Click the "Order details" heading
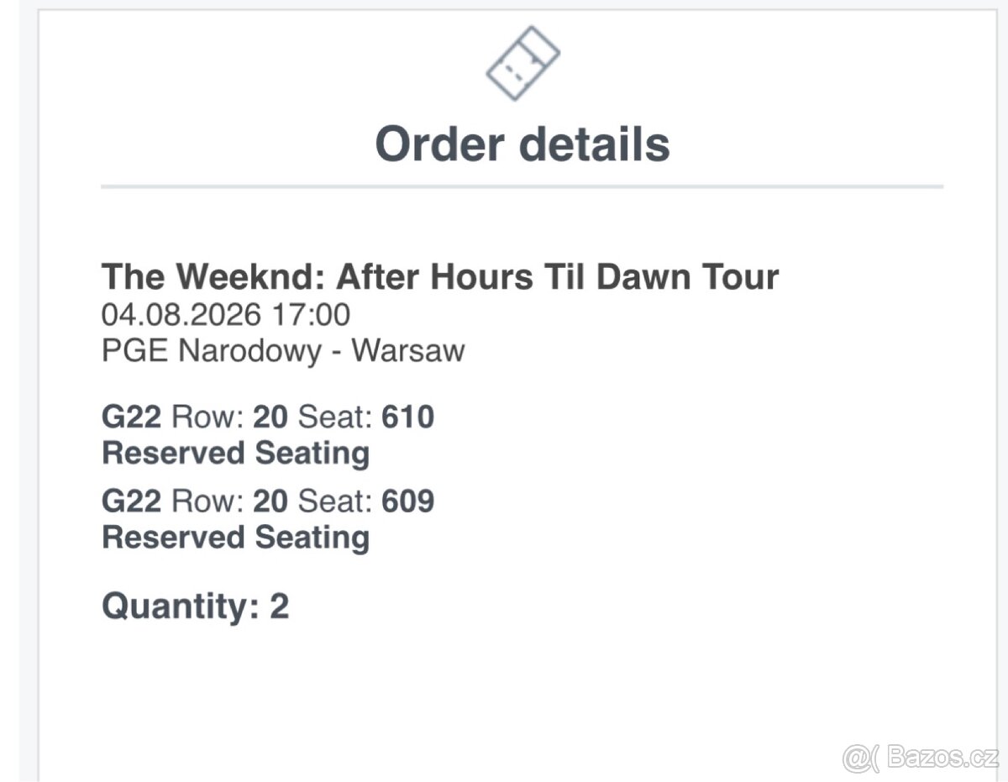The height and width of the screenshot is (782, 1008). click(x=522, y=144)
